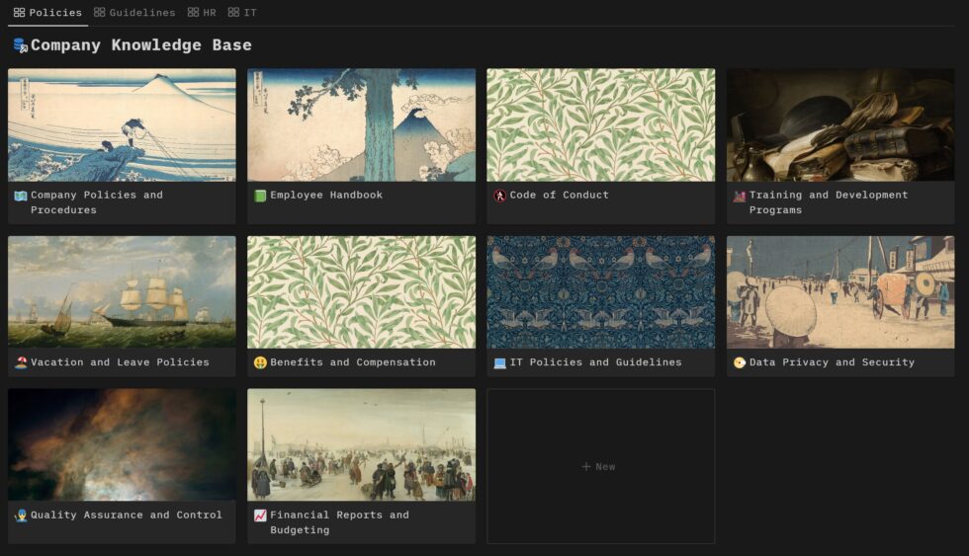Image resolution: width=969 pixels, height=556 pixels.
Task: Click worker icon beside Quality Assurance and Control
Action: coord(21,516)
